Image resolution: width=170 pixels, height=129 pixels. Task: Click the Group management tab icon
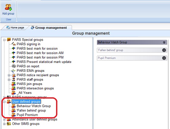(x=32, y=27)
